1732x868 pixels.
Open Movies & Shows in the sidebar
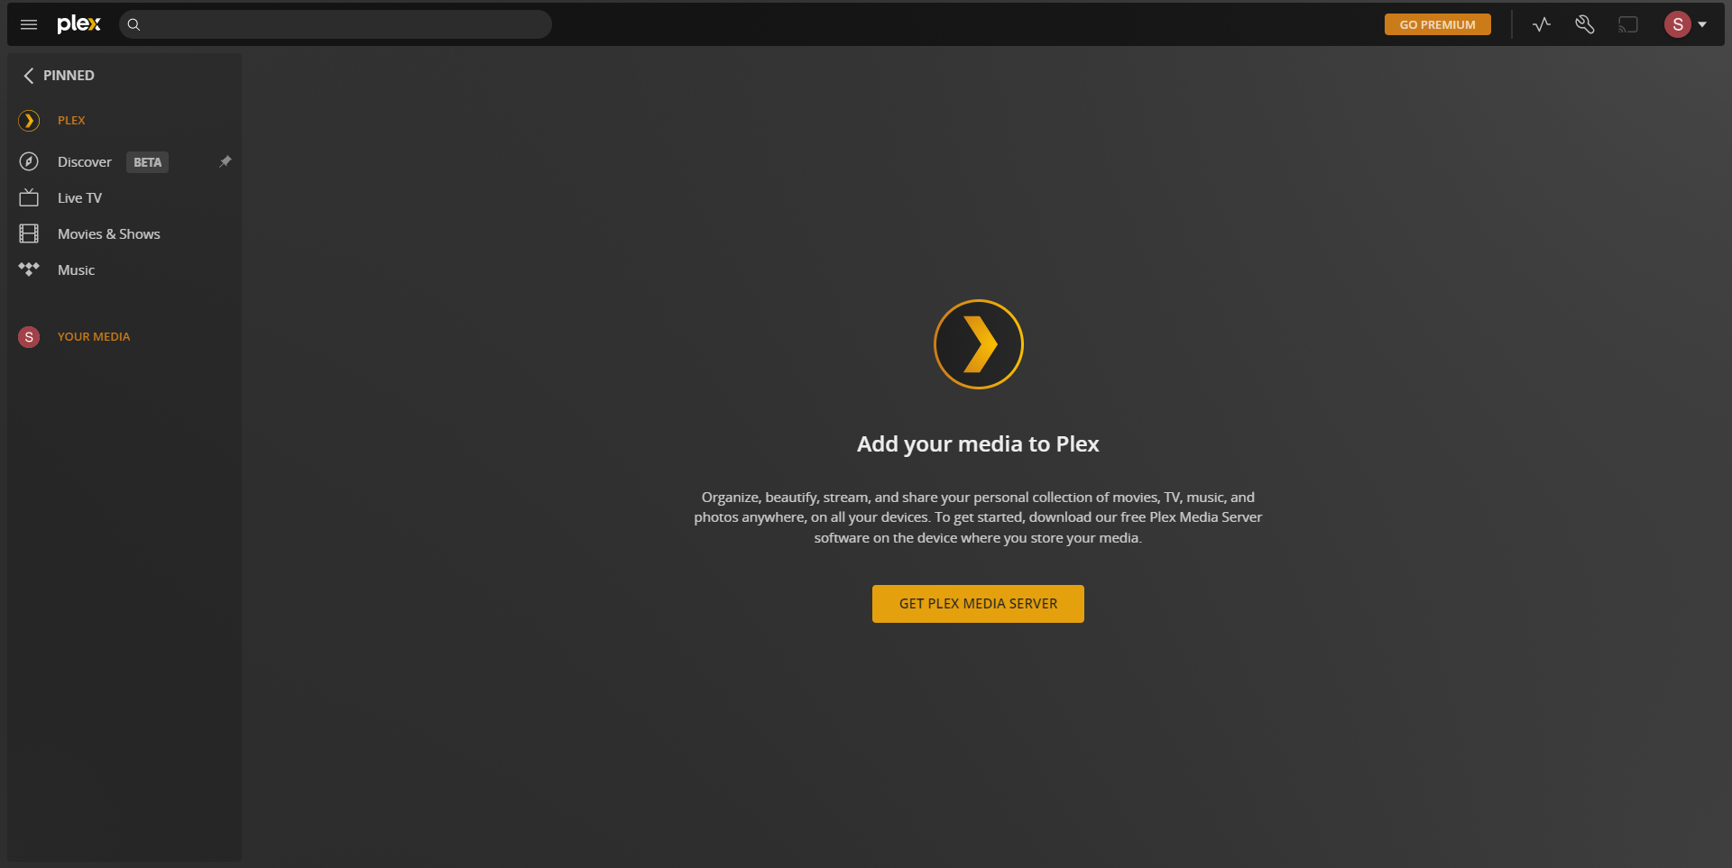tap(109, 233)
